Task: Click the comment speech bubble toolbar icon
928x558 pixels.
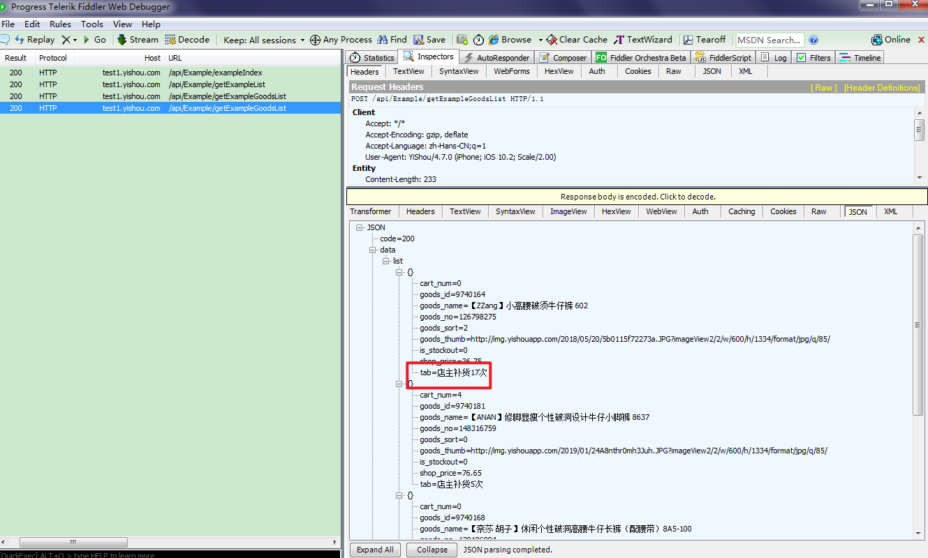Action: [x=5, y=40]
